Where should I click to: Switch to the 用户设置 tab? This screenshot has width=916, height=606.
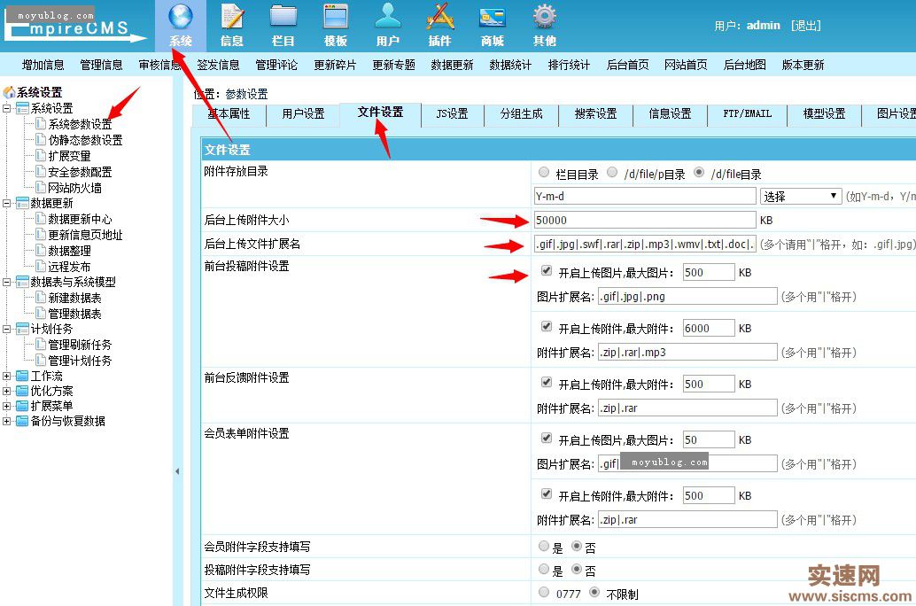point(303,114)
